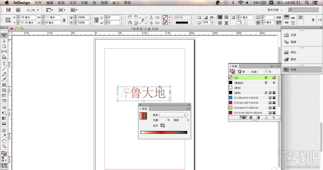Select the Direct Selection tool
The image size is (323, 170).
click(x=4, y=41)
